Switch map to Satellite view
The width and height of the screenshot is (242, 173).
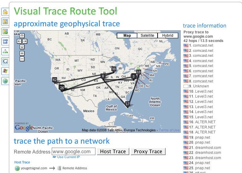pos(147,36)
